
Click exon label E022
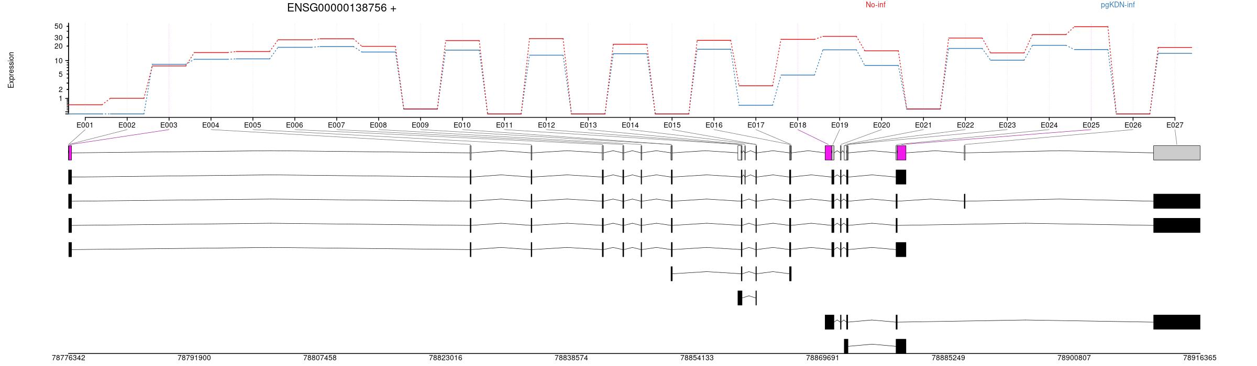965,125
